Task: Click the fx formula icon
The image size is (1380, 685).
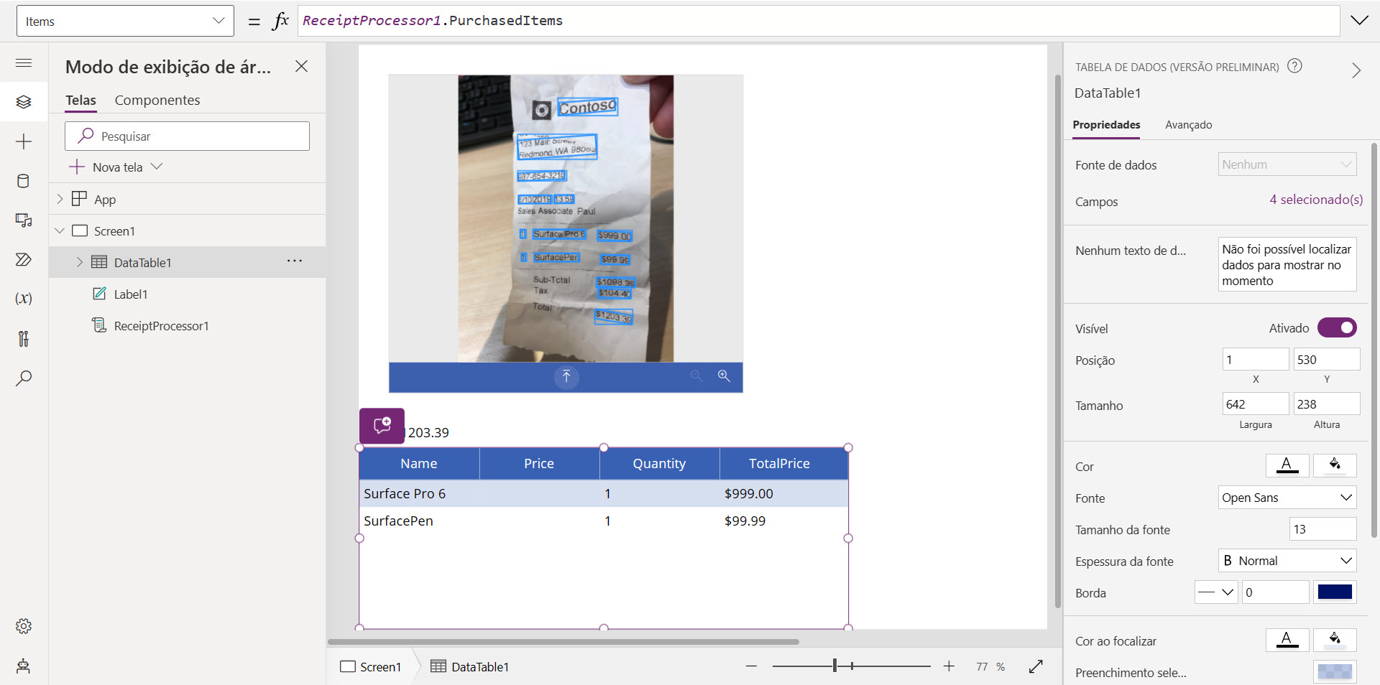Action: tap(280, 21)
